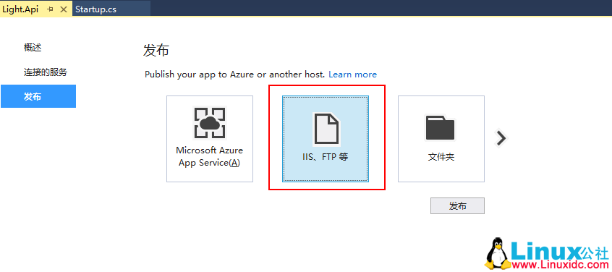
Task: Click the 发布 page heading
Action: coord(156,51)
